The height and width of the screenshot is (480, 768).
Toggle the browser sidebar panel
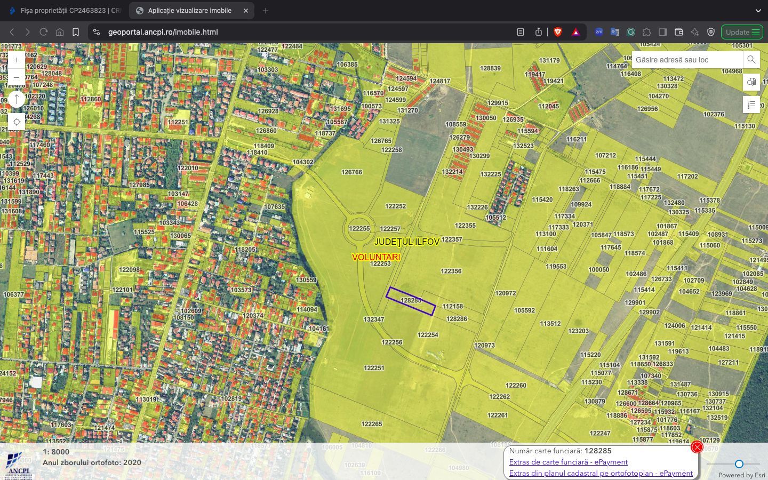click(x=663, y=32)
